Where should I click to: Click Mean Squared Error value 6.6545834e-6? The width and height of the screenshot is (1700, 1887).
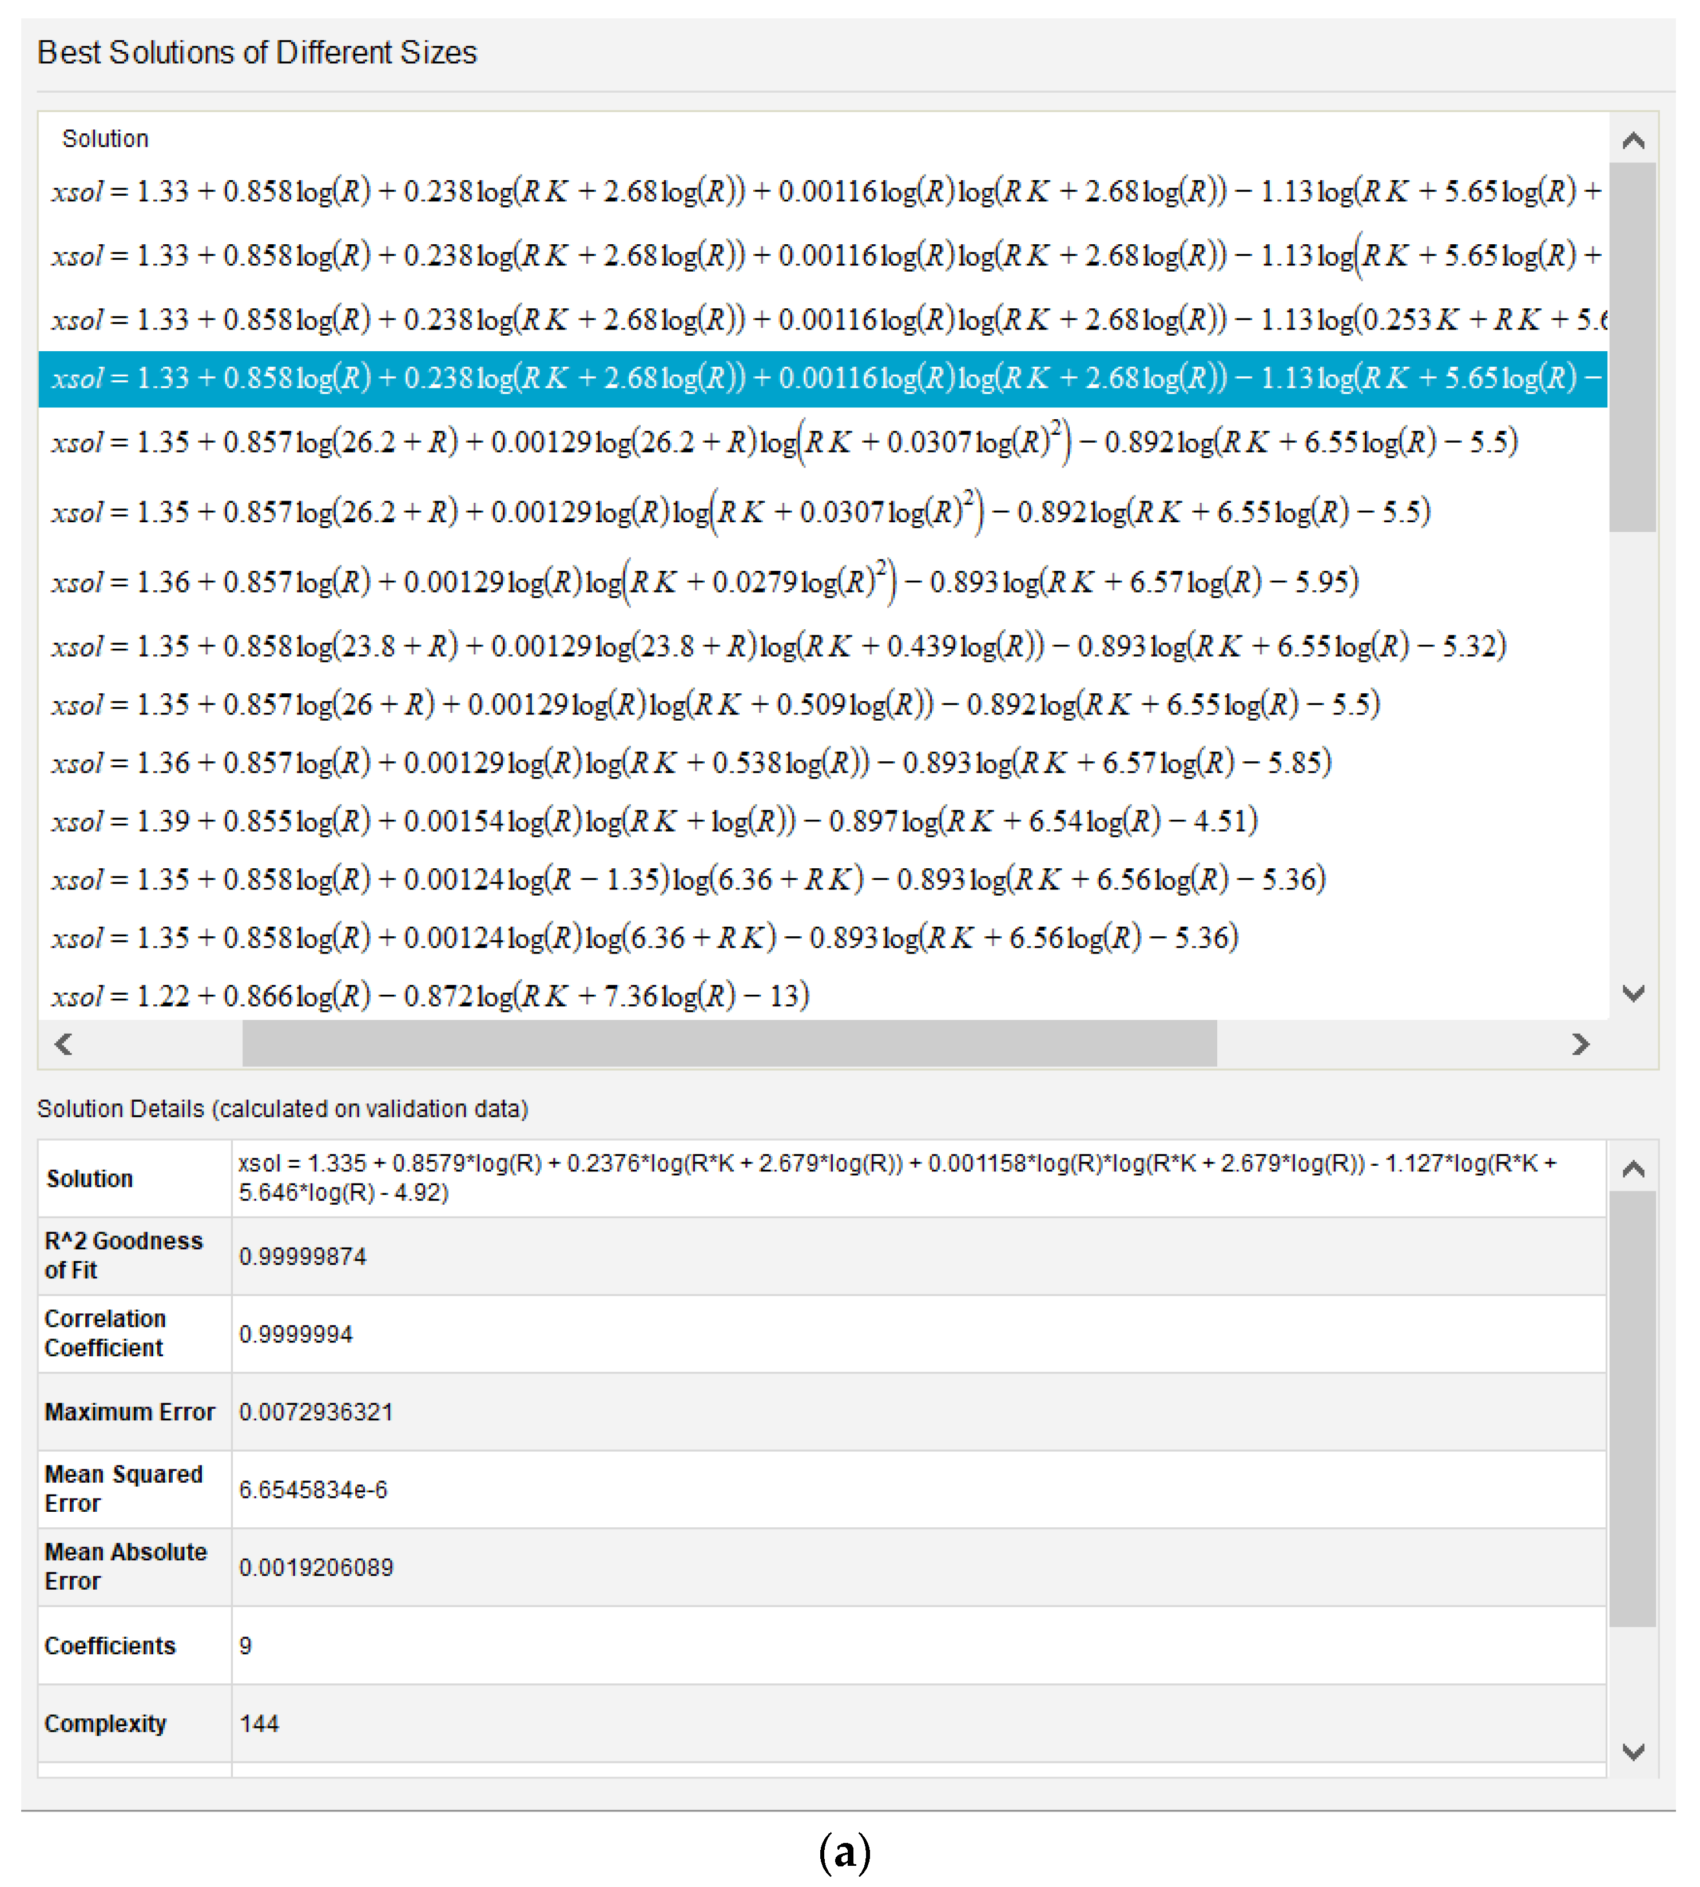tap(313, 1489)
